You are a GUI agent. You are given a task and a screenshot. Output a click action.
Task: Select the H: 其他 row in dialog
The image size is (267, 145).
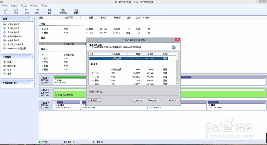(129, 84)
